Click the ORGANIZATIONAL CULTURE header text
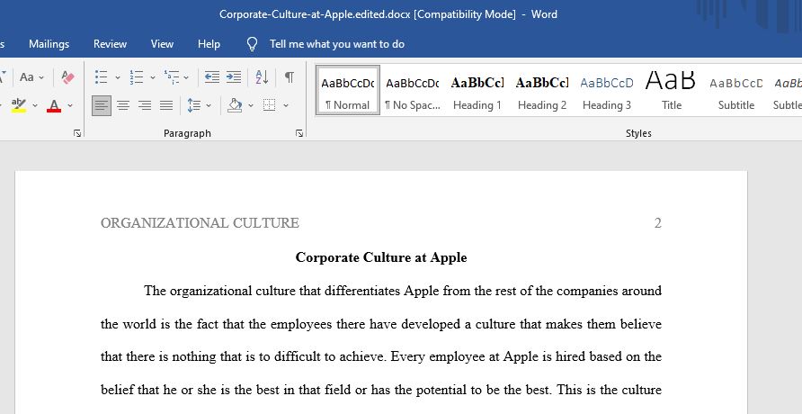The image size is (802, 414). pyautogui.click(x=200, y=223)
